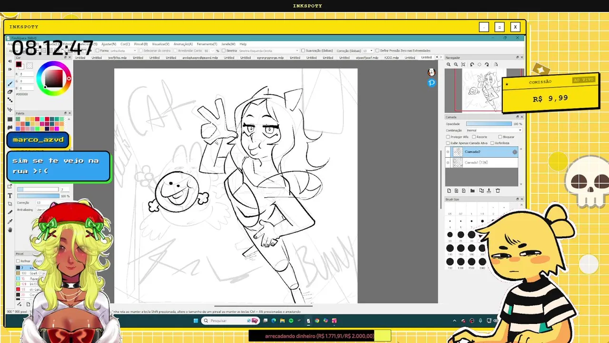Open File Explorer from taskbar
Image resolution: width=609 pixels, height=343 pixels.
coord(282,321)
